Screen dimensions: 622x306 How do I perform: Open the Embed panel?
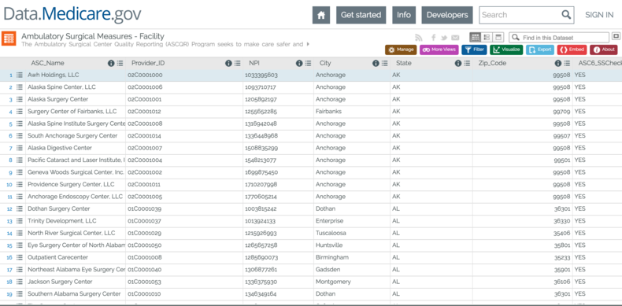[572, 50]
